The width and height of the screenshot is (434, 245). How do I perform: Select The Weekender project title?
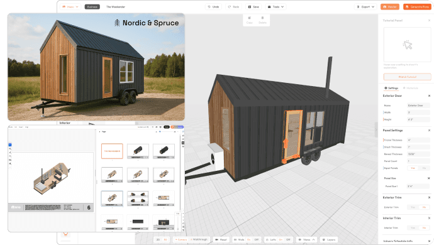click(x=116, y=7)
